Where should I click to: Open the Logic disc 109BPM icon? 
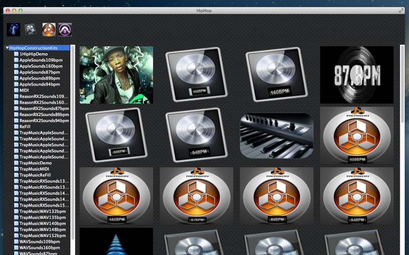tap(196, 74)
